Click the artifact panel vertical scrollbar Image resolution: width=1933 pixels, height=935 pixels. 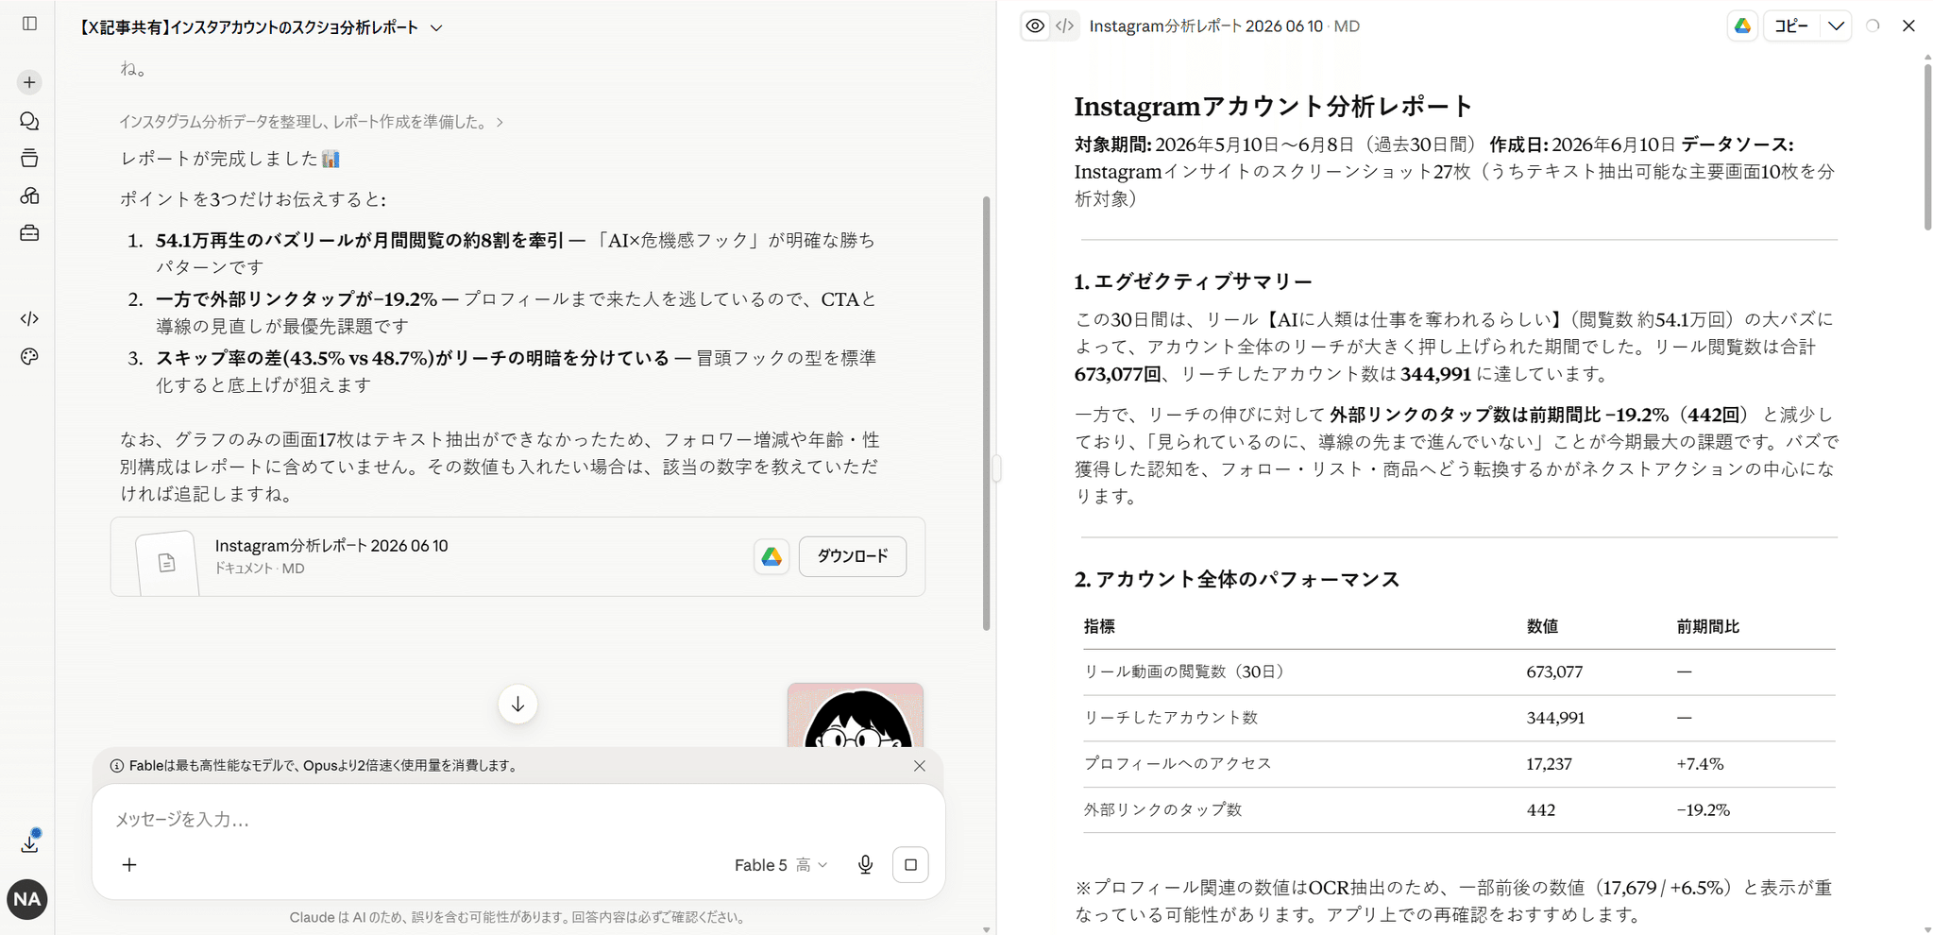point(1927,145)
